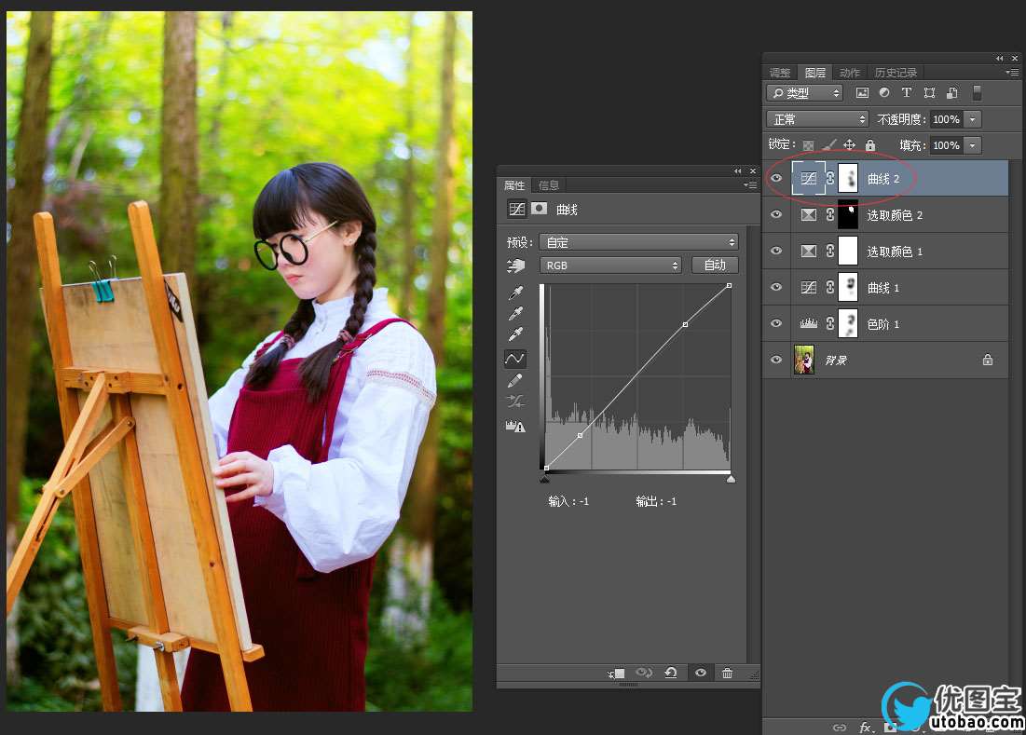Click the white point slider under the curve
This screenshot has height=735, width=1026.
731,479
